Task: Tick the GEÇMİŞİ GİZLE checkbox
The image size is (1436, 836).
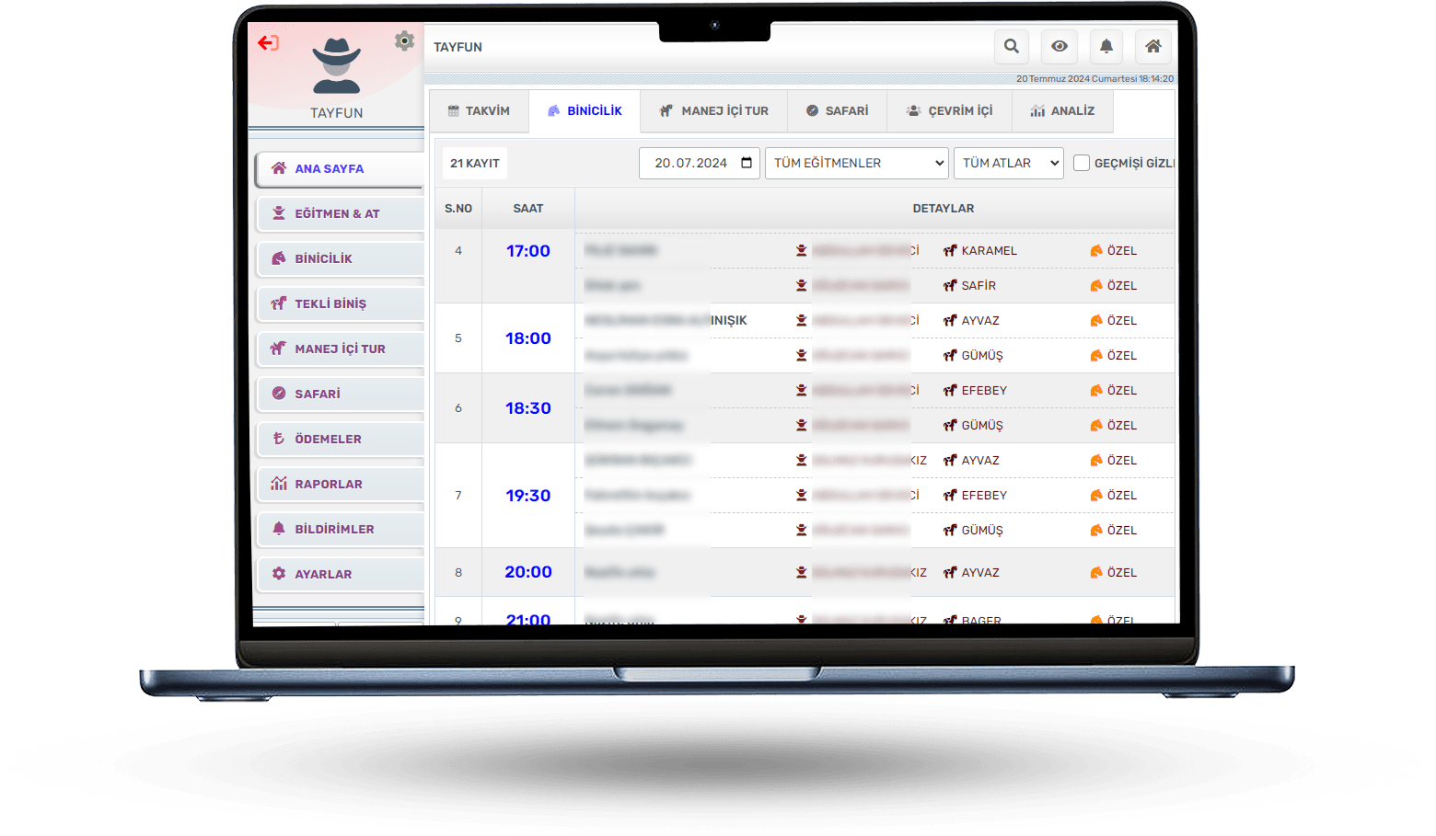Action: pyautogui.click(x=1082, y=164)
